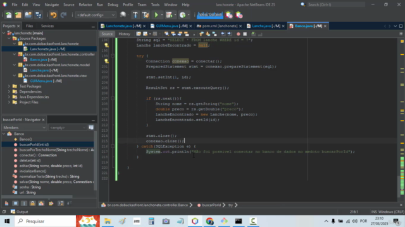Viewport: 405px width, 227px height.
Task: Click the New Project toolbar icon
Action: coord(18,15)
